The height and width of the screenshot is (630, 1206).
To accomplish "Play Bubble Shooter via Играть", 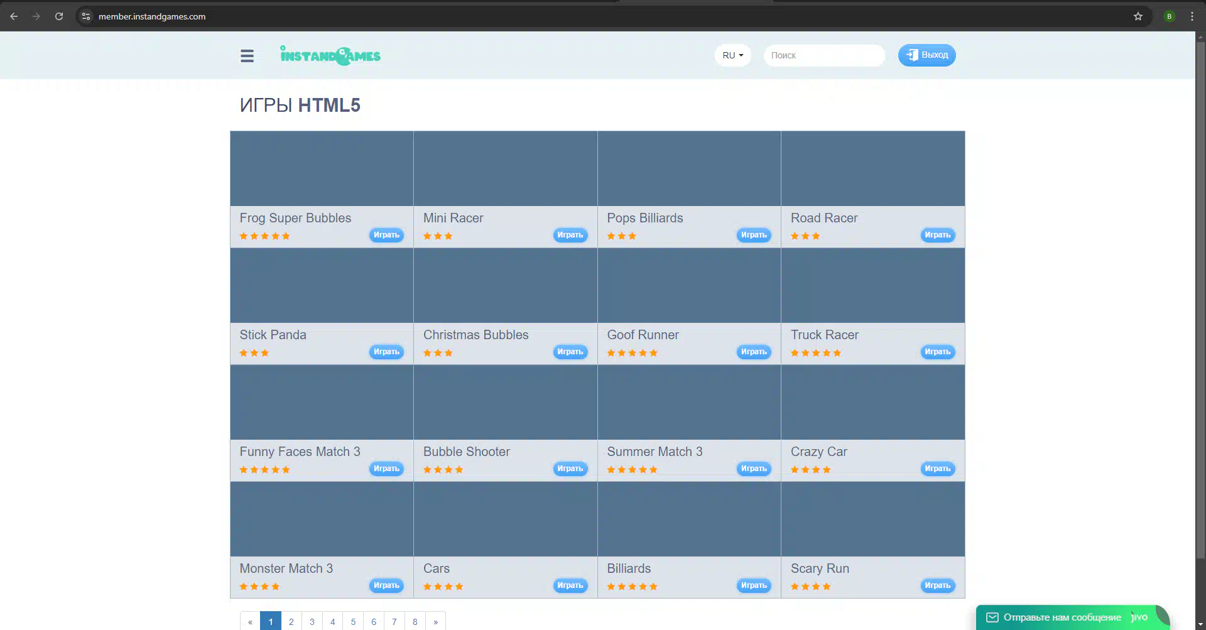I will click(x=570, y=469).
